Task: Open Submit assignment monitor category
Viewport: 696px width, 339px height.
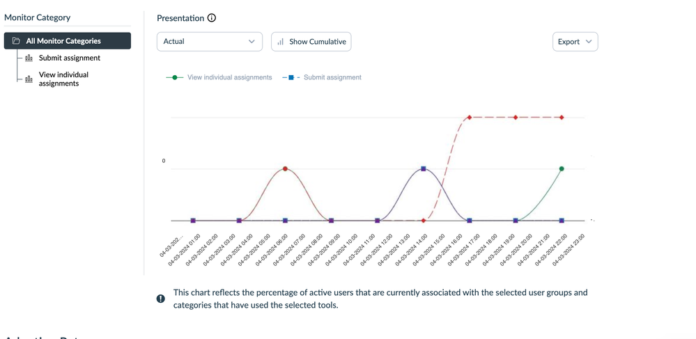Action: tap(69, 58)
